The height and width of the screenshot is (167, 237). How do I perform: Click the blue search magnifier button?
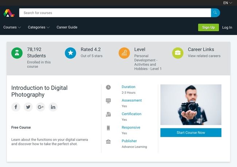coord(215,13)
